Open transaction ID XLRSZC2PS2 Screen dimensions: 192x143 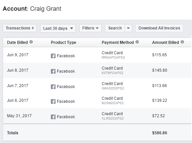tap(113, 119)
